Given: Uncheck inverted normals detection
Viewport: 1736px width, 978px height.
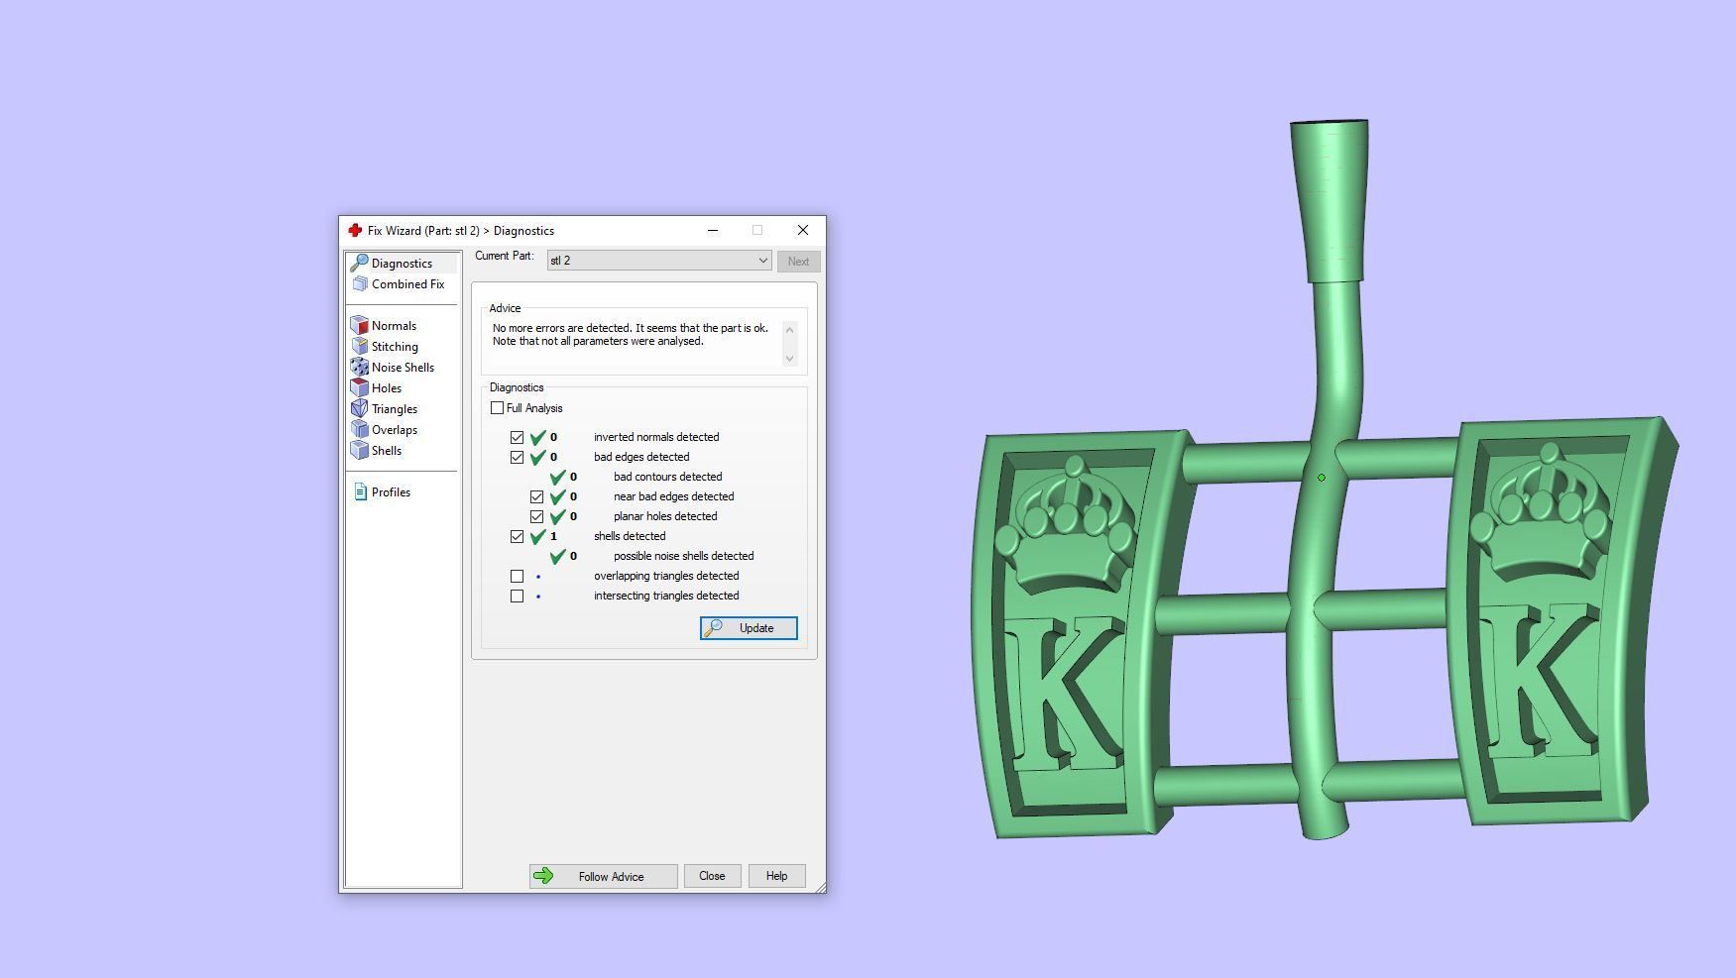Looking at the screenshot, I should click(517, 437).
